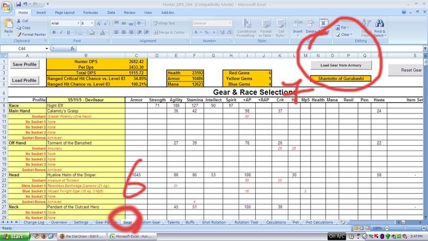Switch to Page Layout view in status bar
Image resolution: width=428 pixels, height=241 pixels.
(x=362, y=228)
